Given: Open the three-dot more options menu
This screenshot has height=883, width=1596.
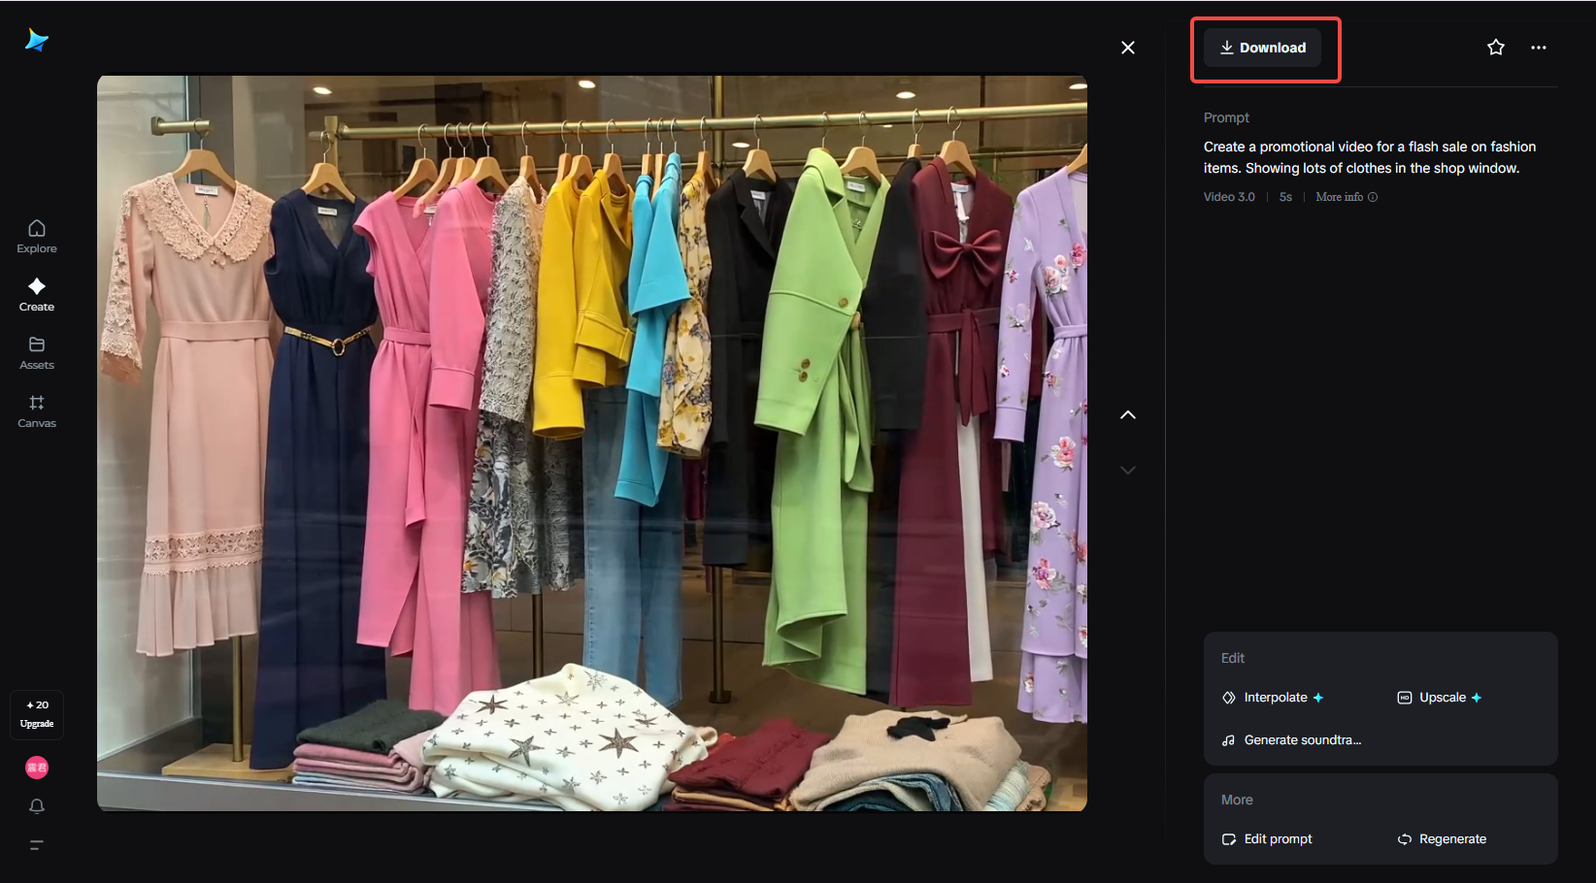Looking at the screenshot, I should 1539,48.
